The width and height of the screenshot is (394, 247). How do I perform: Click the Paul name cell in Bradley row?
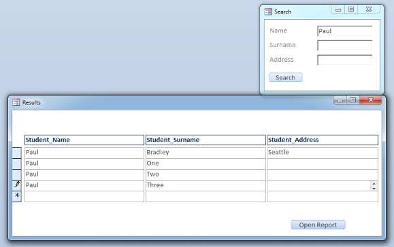[x=84, y=153]
